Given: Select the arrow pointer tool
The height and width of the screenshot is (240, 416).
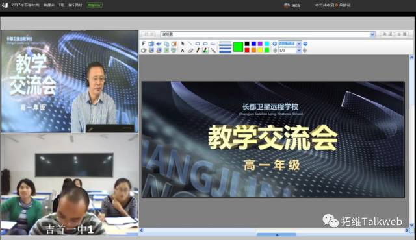Looking at the screenshot, I should [x=183, y=43].
